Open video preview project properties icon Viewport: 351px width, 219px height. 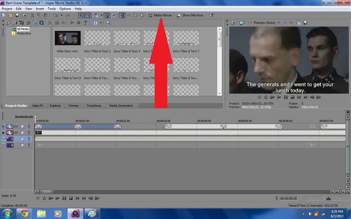coord(233,23)
